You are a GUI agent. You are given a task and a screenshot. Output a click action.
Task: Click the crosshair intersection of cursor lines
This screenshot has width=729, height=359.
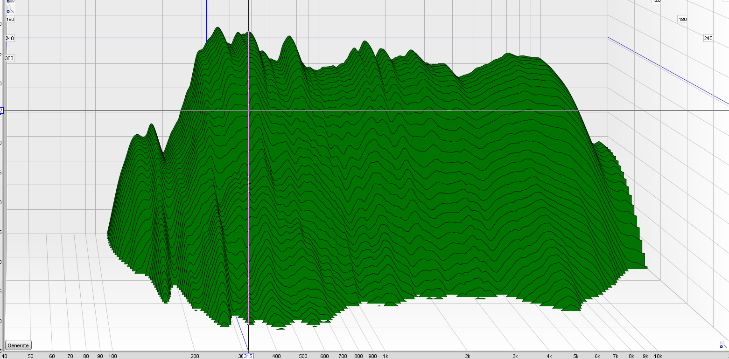click(x=248, y=110)
